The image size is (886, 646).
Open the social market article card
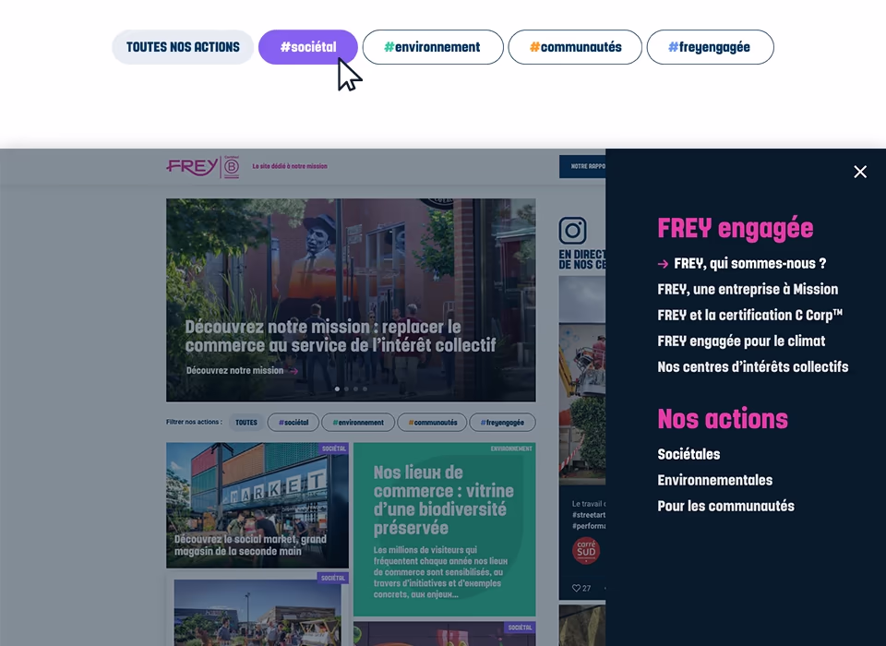tap(257, 506)
